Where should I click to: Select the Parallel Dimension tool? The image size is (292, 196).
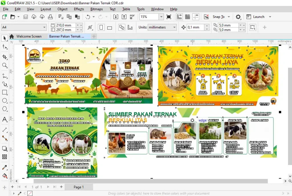coord(5,130)
